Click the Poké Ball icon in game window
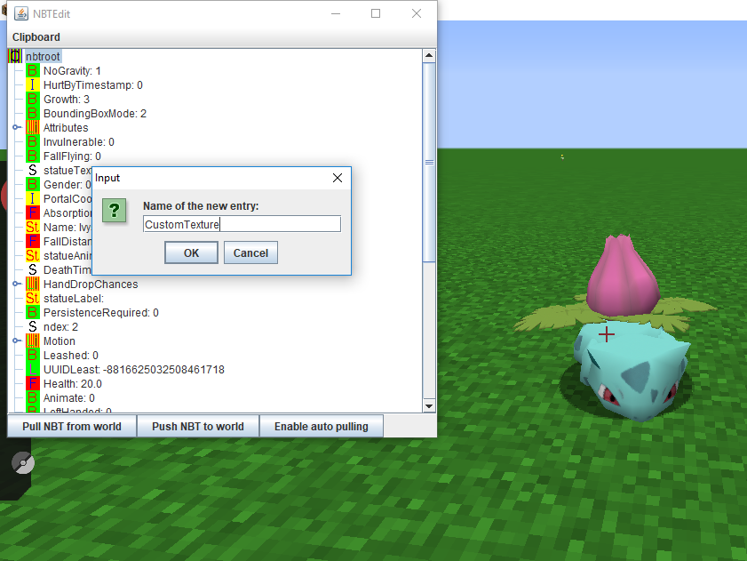 23,462
